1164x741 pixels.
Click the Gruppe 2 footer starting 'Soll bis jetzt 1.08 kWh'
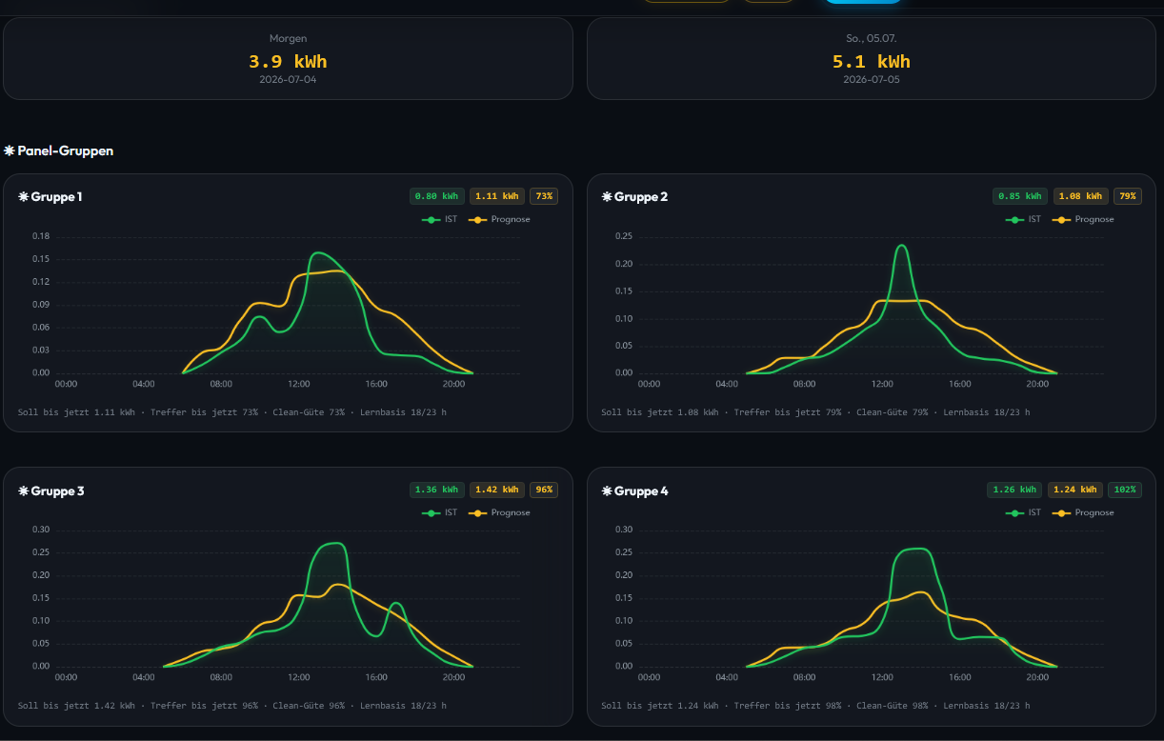coord(815,412)
